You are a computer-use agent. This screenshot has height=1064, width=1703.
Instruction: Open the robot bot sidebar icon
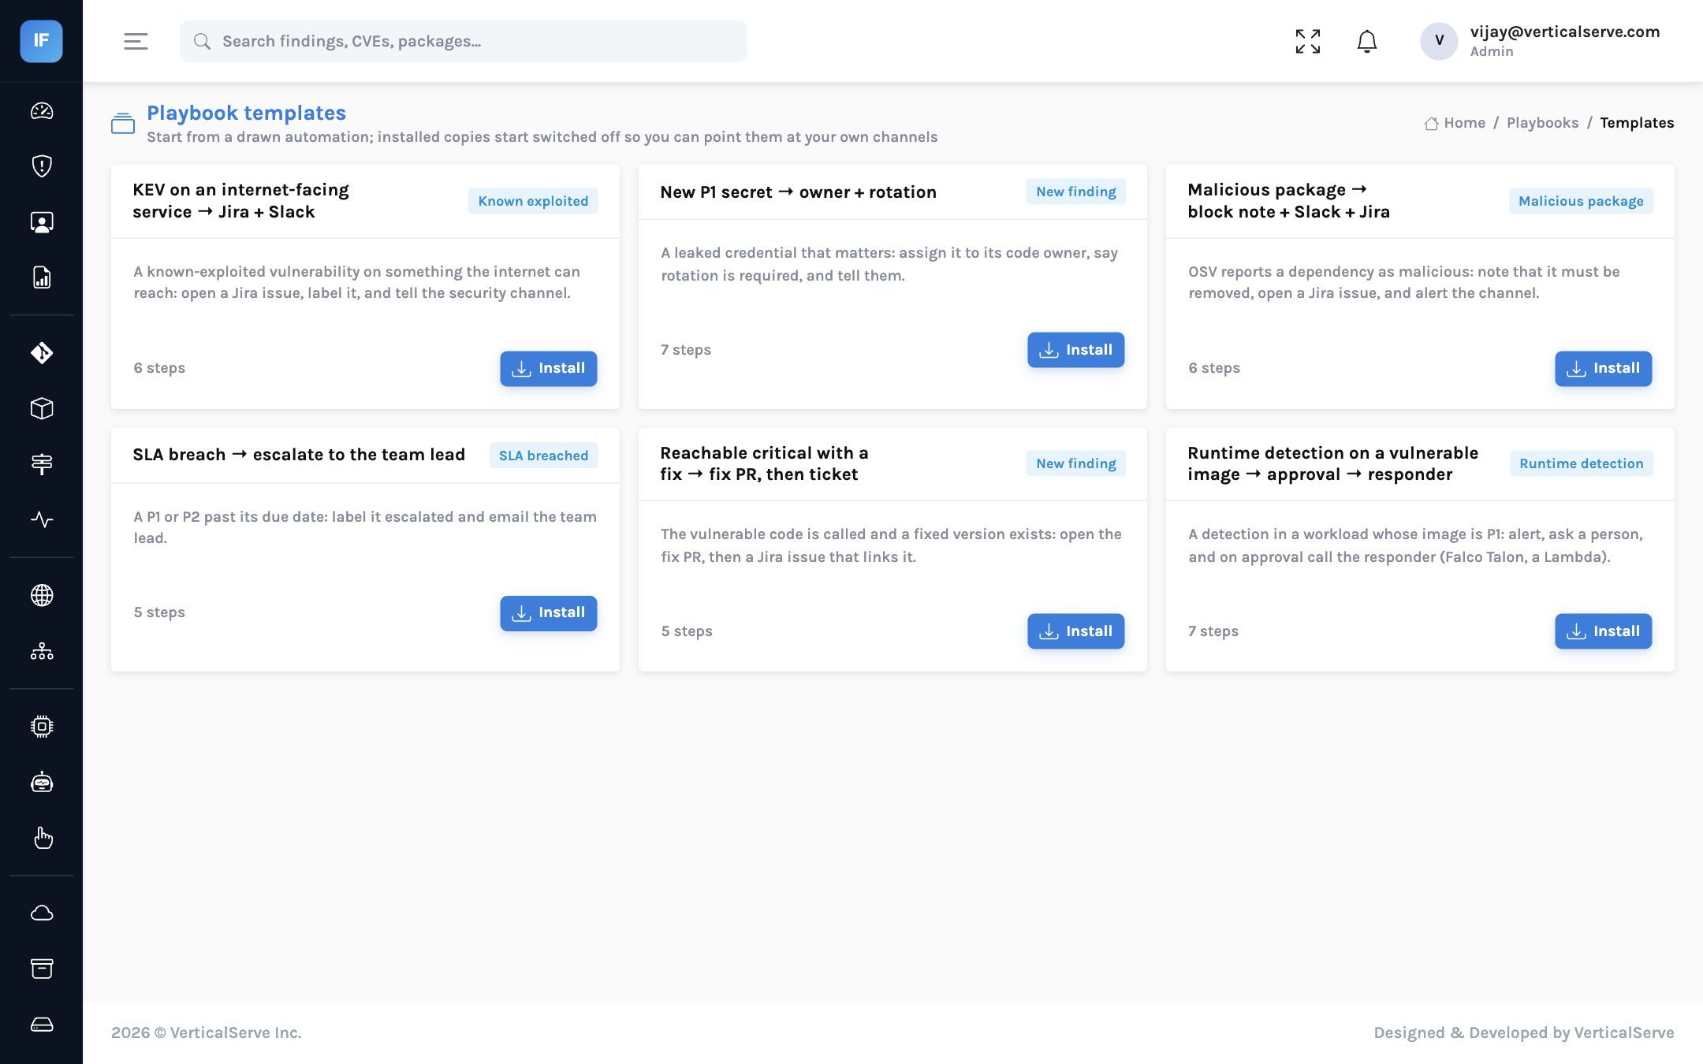point(42,782)
